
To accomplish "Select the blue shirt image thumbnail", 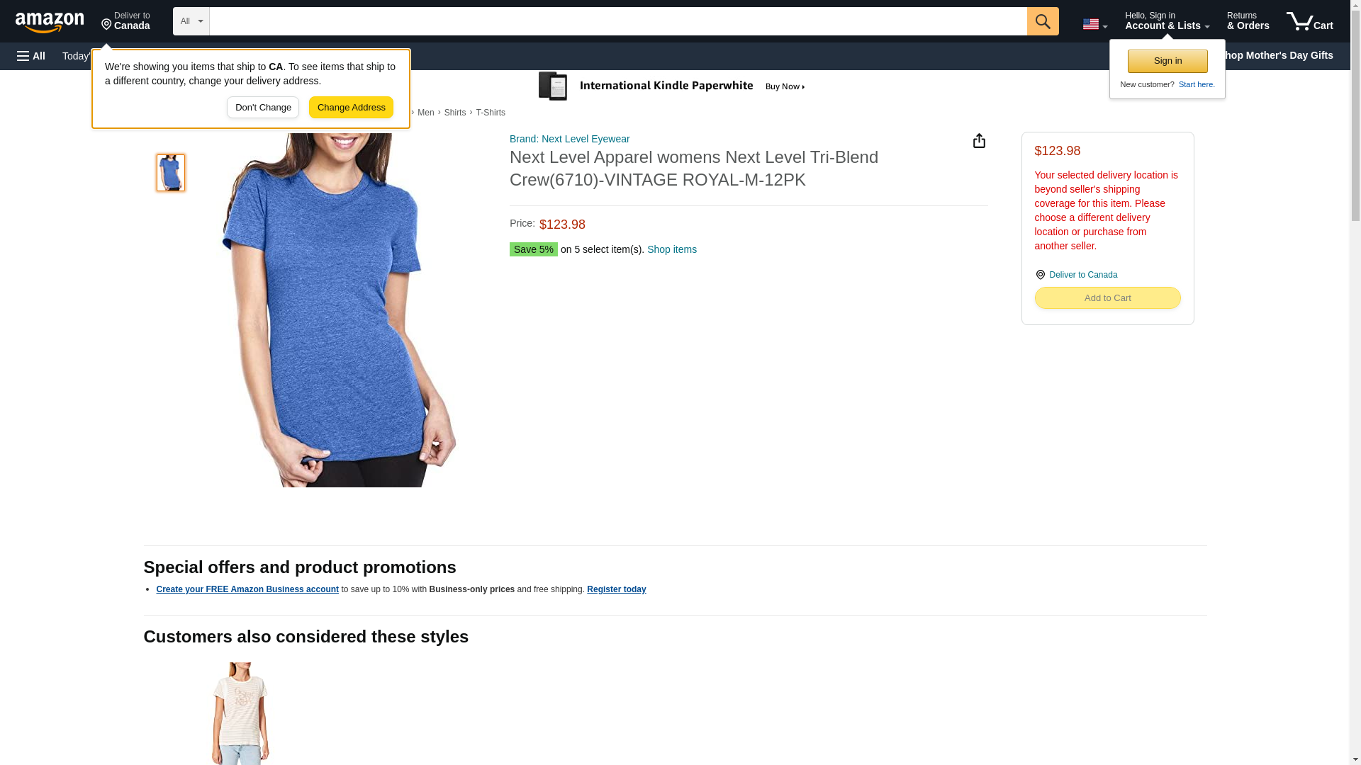I will (171, 173).
